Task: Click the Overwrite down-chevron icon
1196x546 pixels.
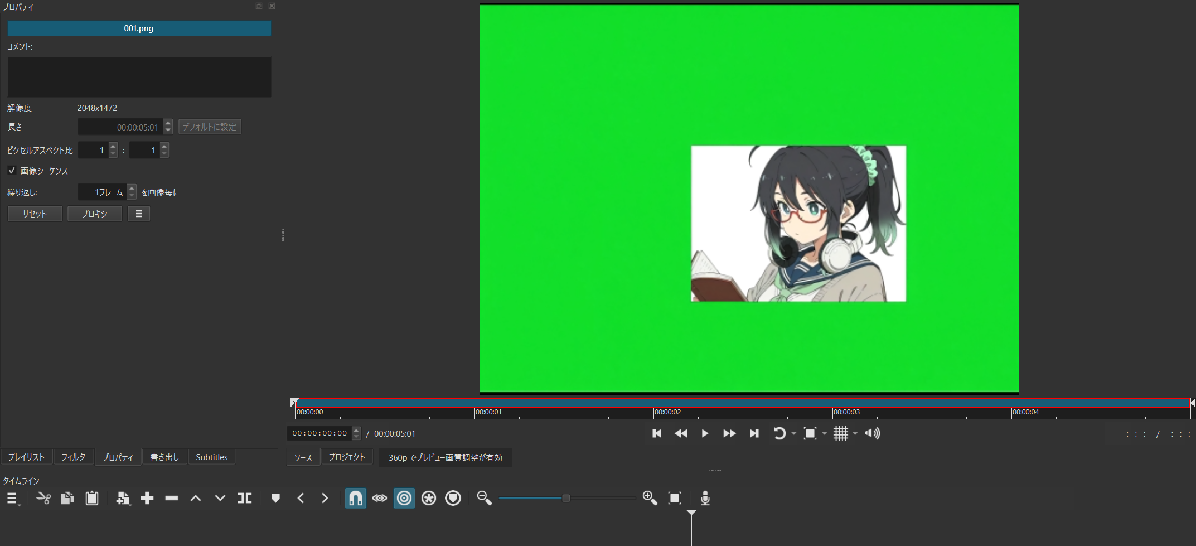Action: point(220,498)
